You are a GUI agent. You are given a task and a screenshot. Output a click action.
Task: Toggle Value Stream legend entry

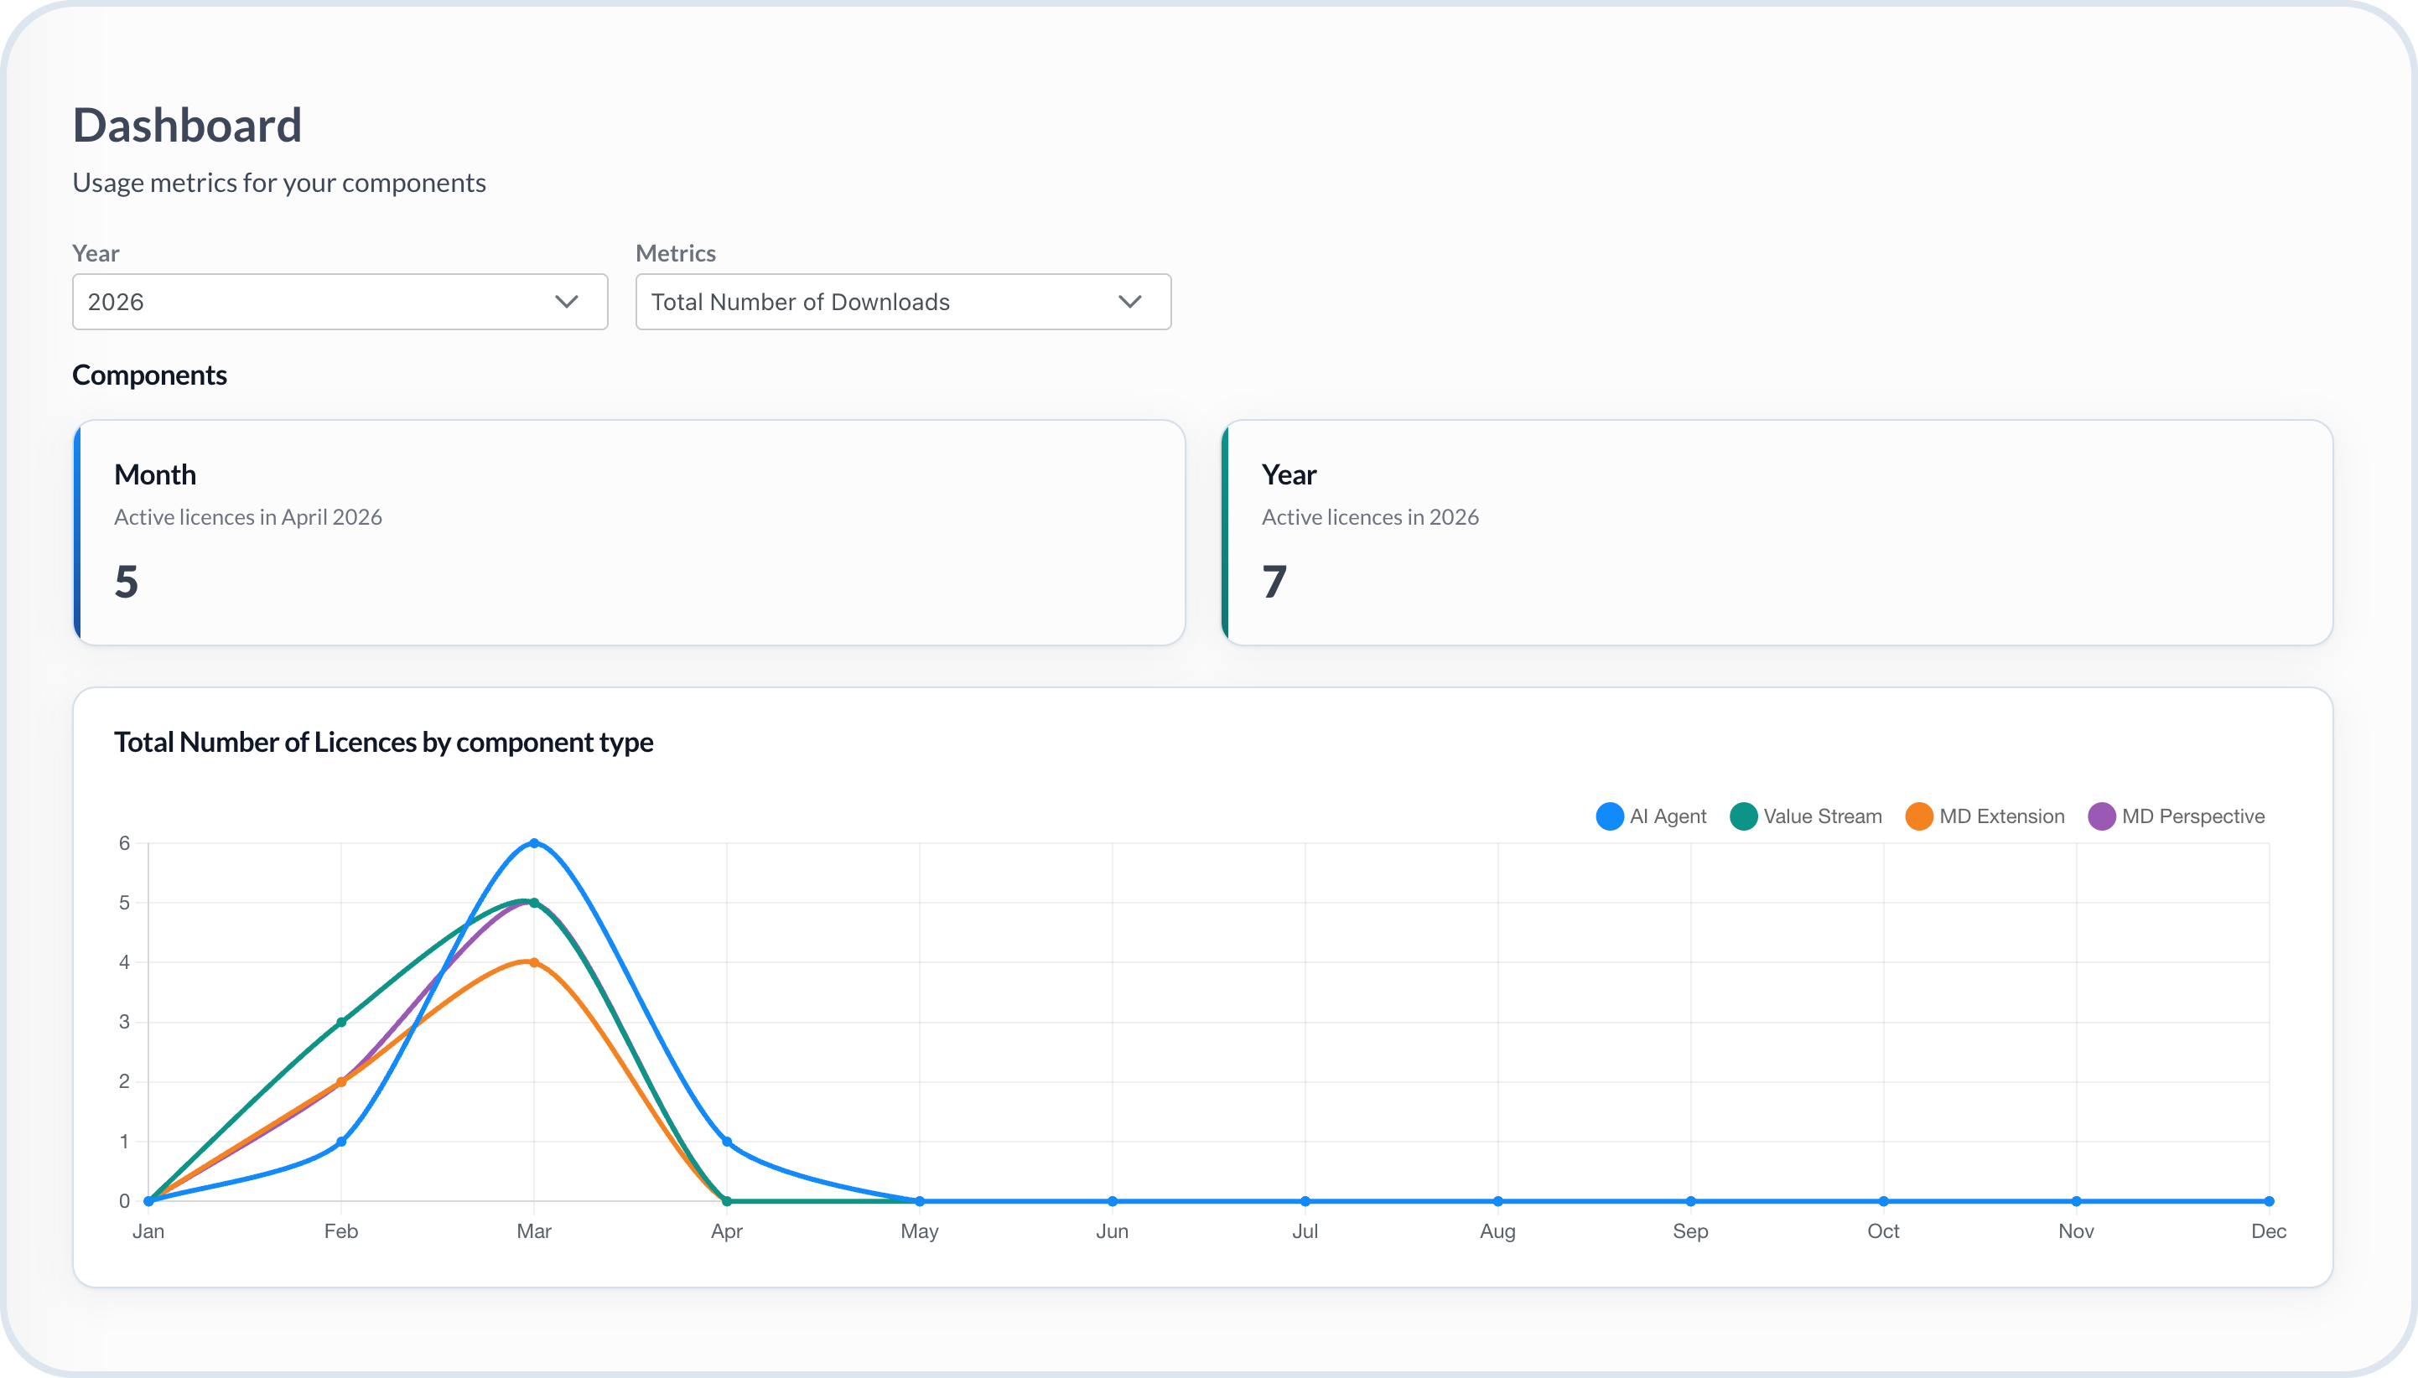click(x=1806, y=816)
